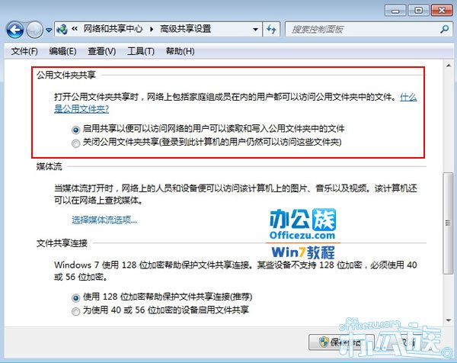Viewport: 457px width, 363px height.
Task: Click the 搜索控制面板 search box
Action: 369,29
